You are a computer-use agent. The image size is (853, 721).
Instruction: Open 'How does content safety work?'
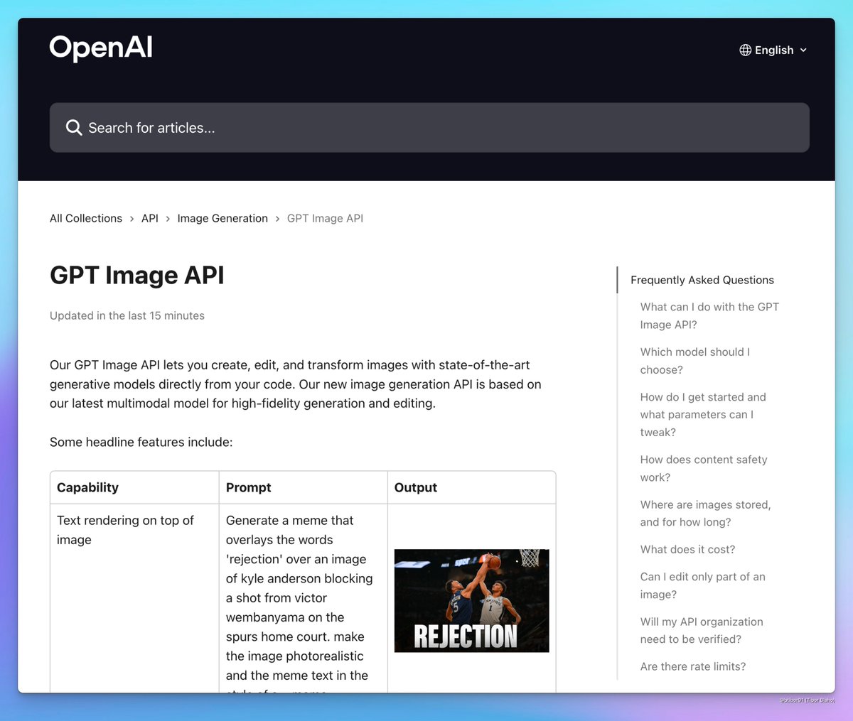704,468
